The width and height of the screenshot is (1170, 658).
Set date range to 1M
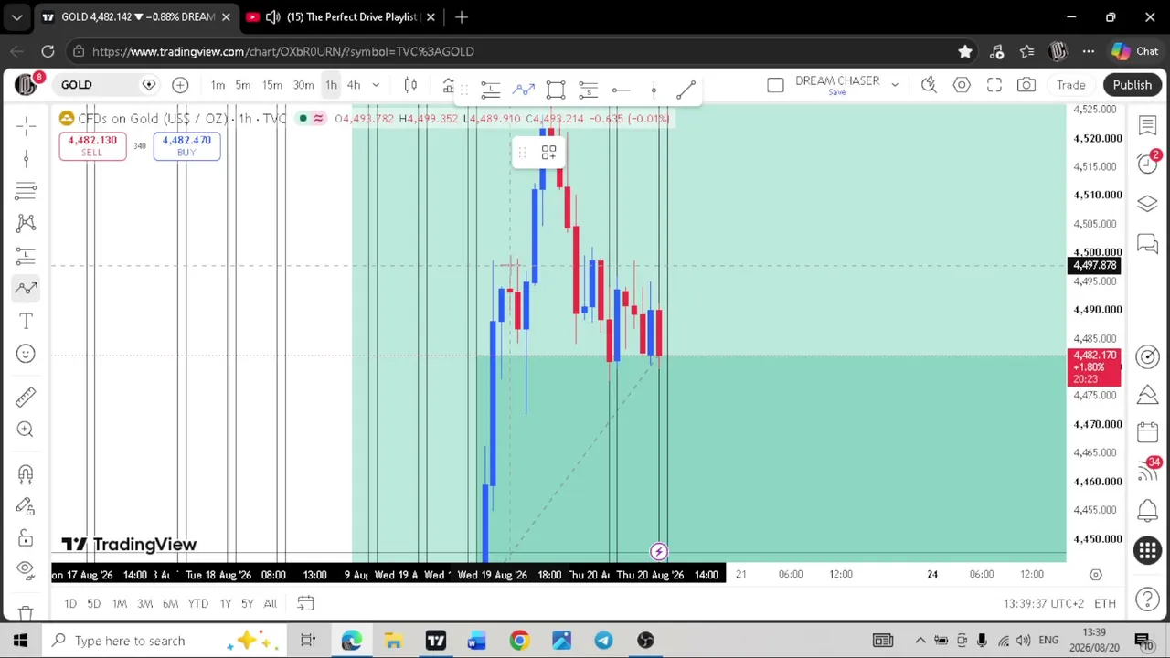120,603
